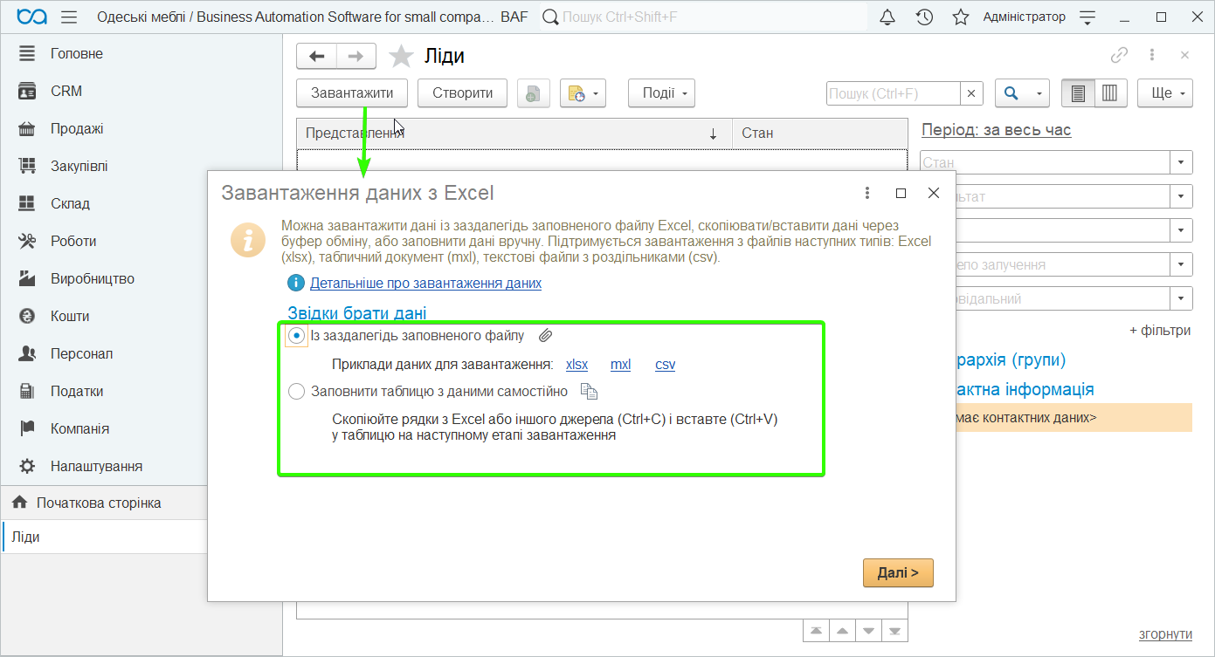Focus the global search field 'Пошук Ctrl+Shift+F'
The image size is (1215, 657).
tap(703, 17)
